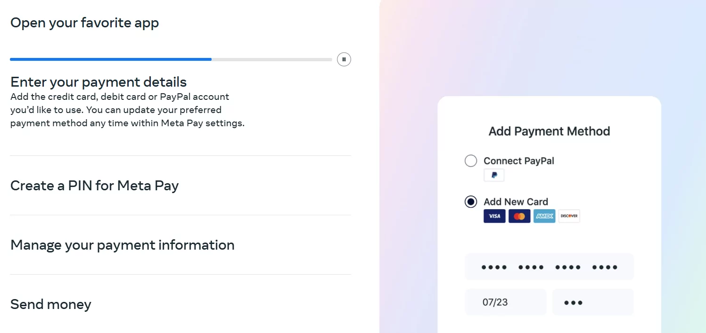Click the card number input field

(549, 267)
